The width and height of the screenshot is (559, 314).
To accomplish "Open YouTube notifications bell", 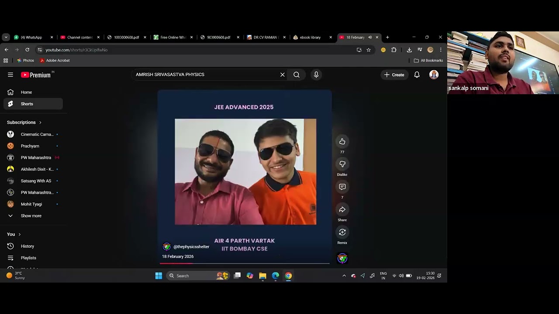I will pos(417,75).
